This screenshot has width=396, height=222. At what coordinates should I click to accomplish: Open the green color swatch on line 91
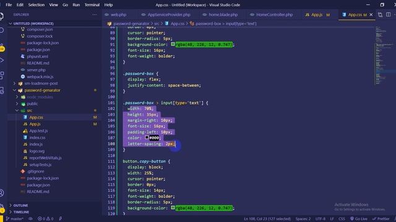(x=173, y=44)
